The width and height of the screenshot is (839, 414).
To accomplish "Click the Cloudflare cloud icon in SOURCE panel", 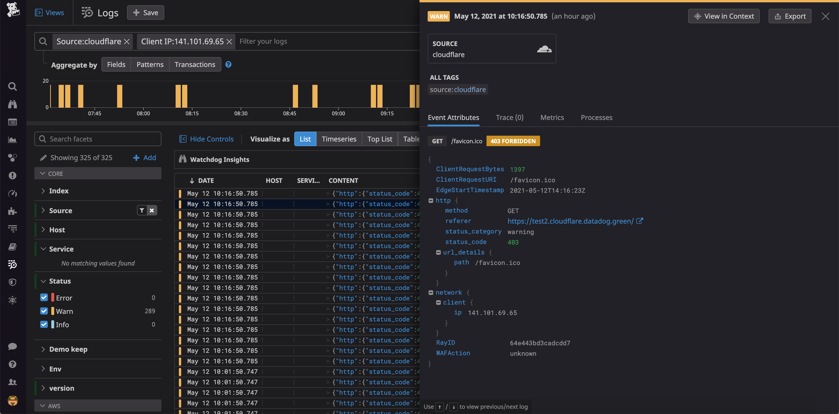I will (x=544, y=49).
